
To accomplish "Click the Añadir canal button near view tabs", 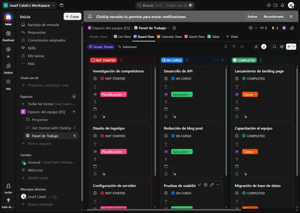I will click(x=98, y=37).
